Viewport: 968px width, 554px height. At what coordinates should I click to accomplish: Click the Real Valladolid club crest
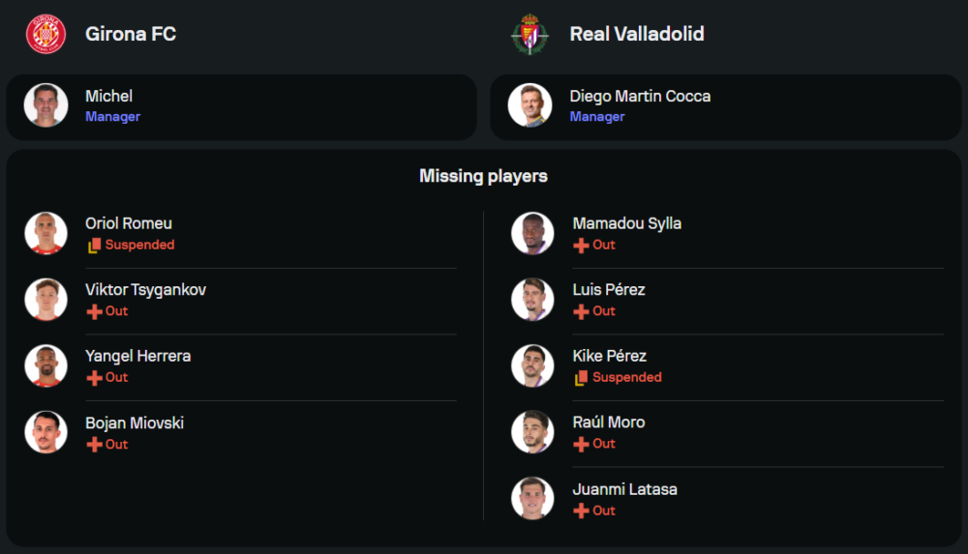point(529,34)
